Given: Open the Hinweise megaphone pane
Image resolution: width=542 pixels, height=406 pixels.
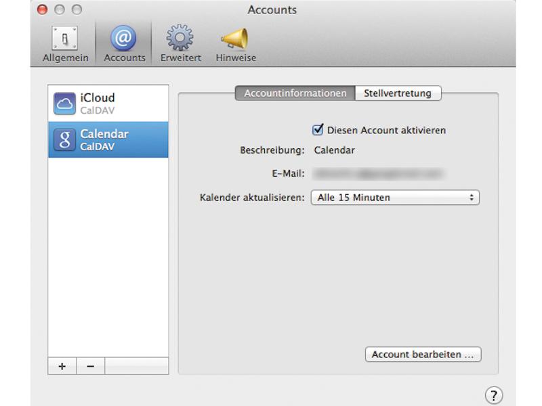Looking at the screenshot, I should coord(235,44).
